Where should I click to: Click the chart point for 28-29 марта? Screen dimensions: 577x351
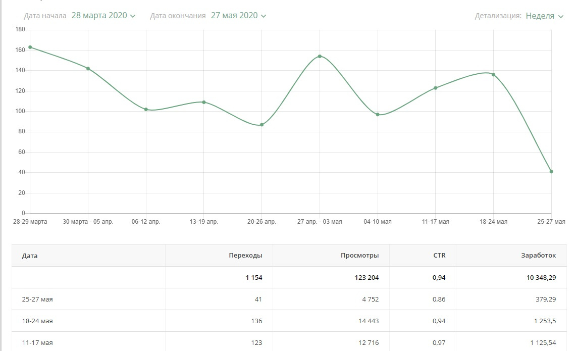30,47
